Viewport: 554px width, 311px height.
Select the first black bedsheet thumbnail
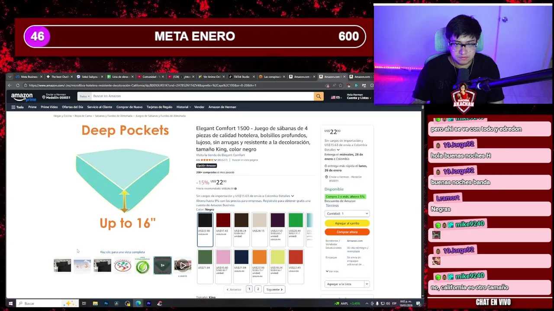click(x=62, y=265)
